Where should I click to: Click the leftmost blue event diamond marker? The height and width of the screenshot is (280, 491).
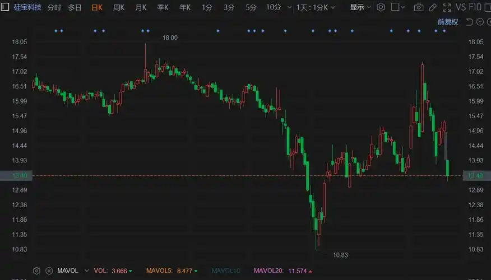tap(56, 31)
